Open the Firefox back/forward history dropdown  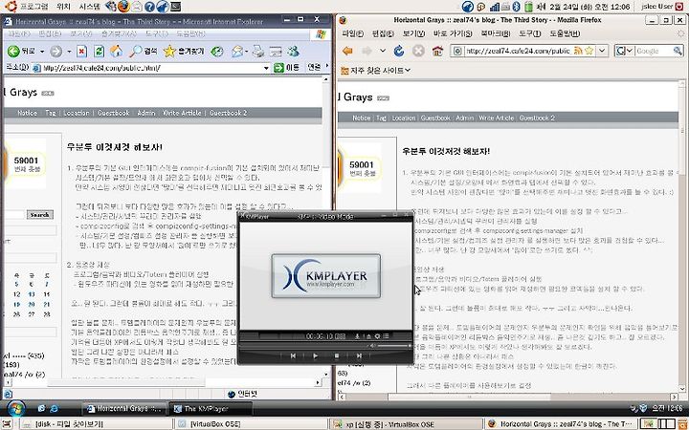coord(382,51)
